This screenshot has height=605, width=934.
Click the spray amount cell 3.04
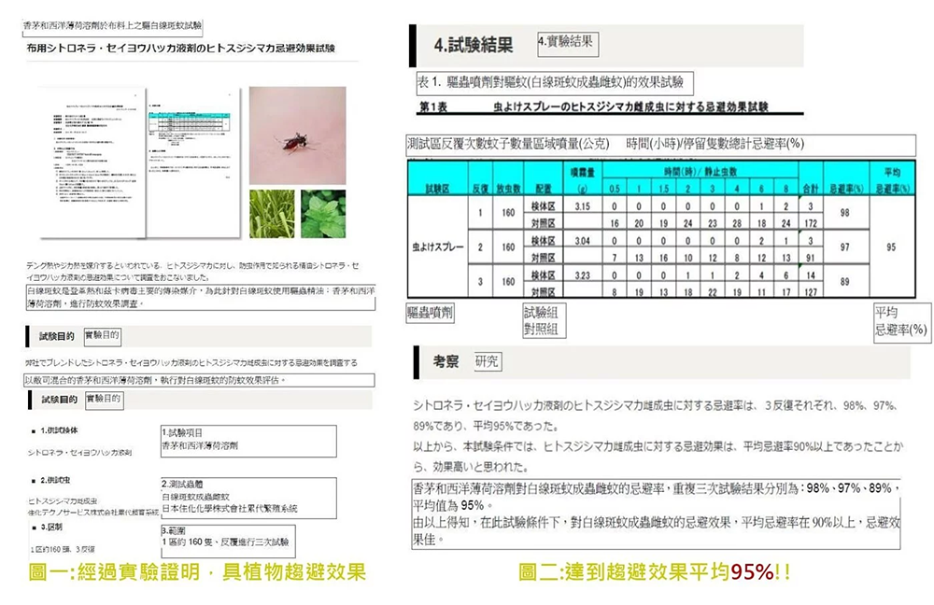point(583,241)
